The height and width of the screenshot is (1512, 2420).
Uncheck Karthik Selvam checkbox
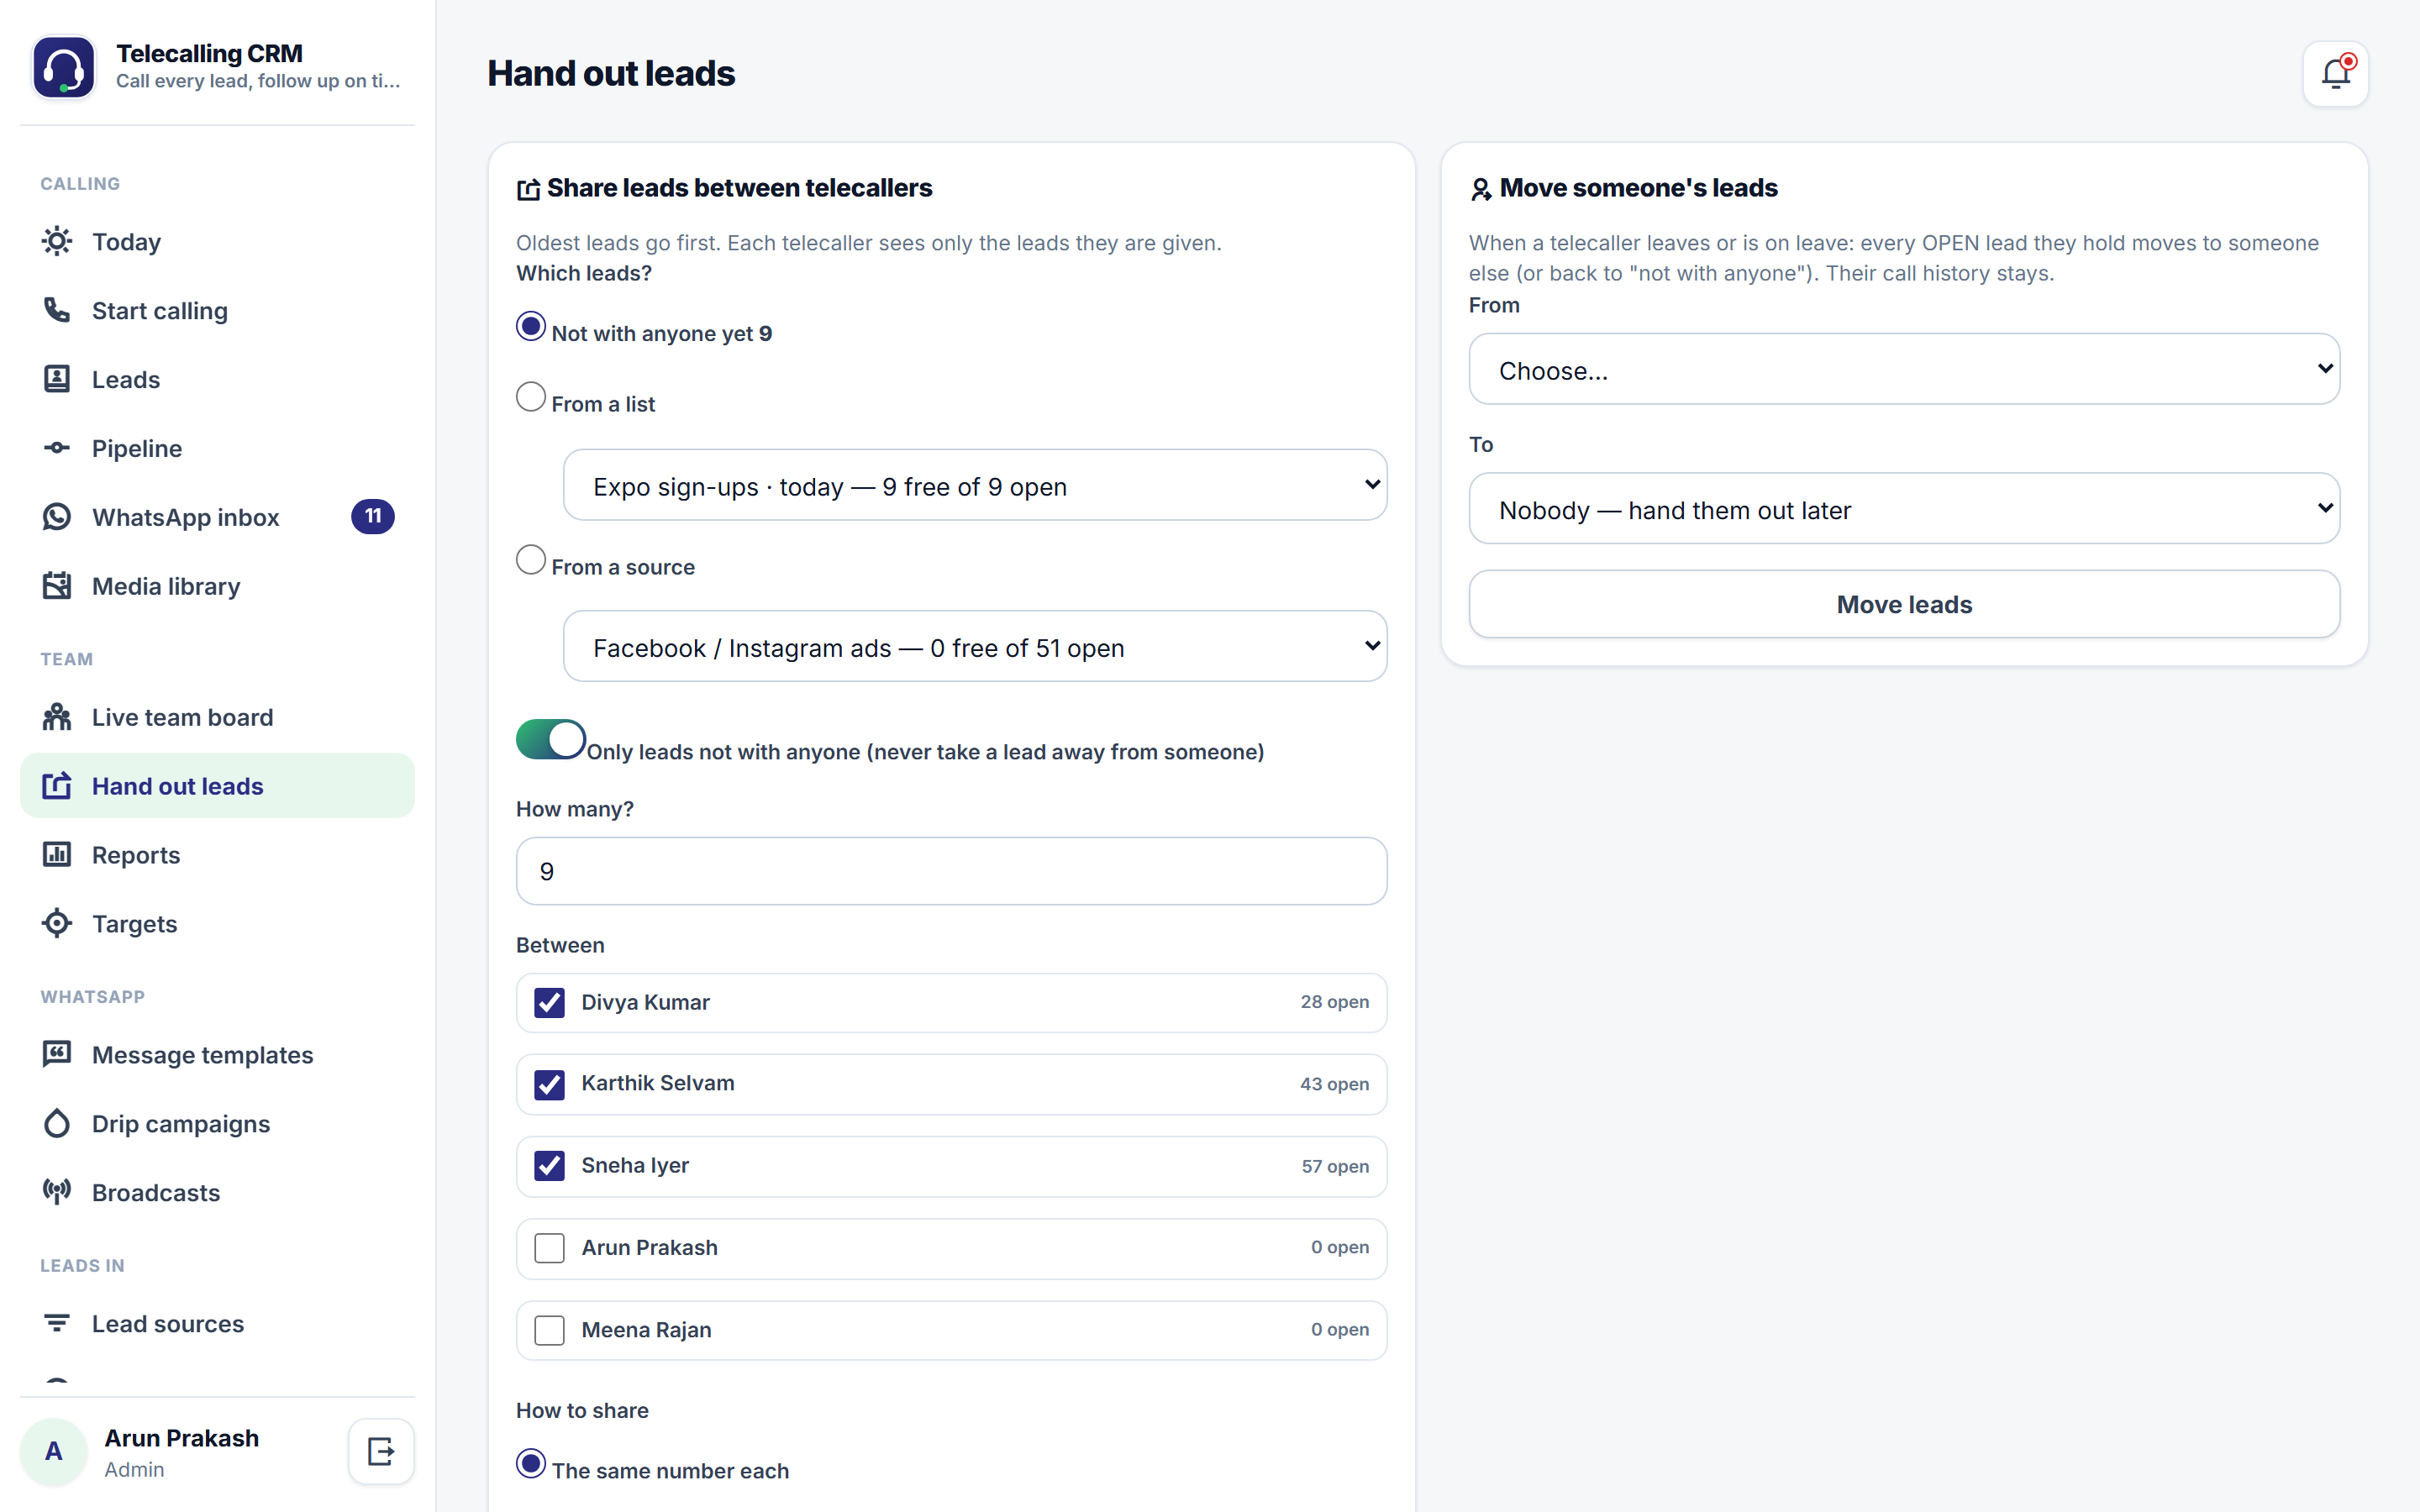[549, 1084]
